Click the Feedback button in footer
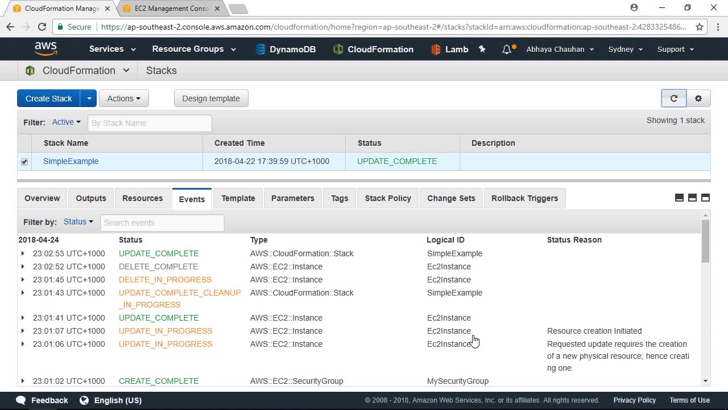The image size is (728, 410). [x=42, y=400]
